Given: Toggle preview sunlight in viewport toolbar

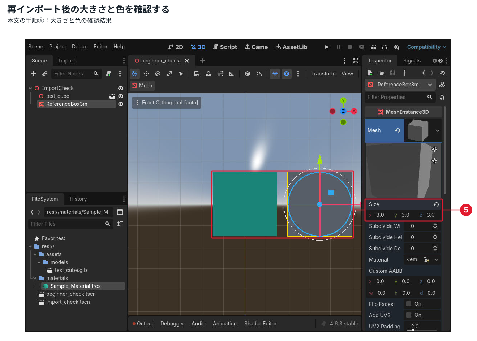Looking at the screenshot, I should [x=275, y=74].
